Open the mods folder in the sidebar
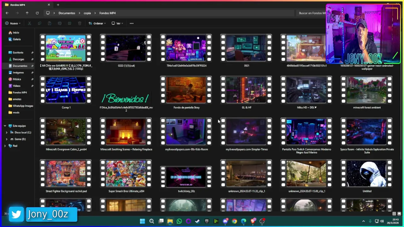 (x=16, y=113)
